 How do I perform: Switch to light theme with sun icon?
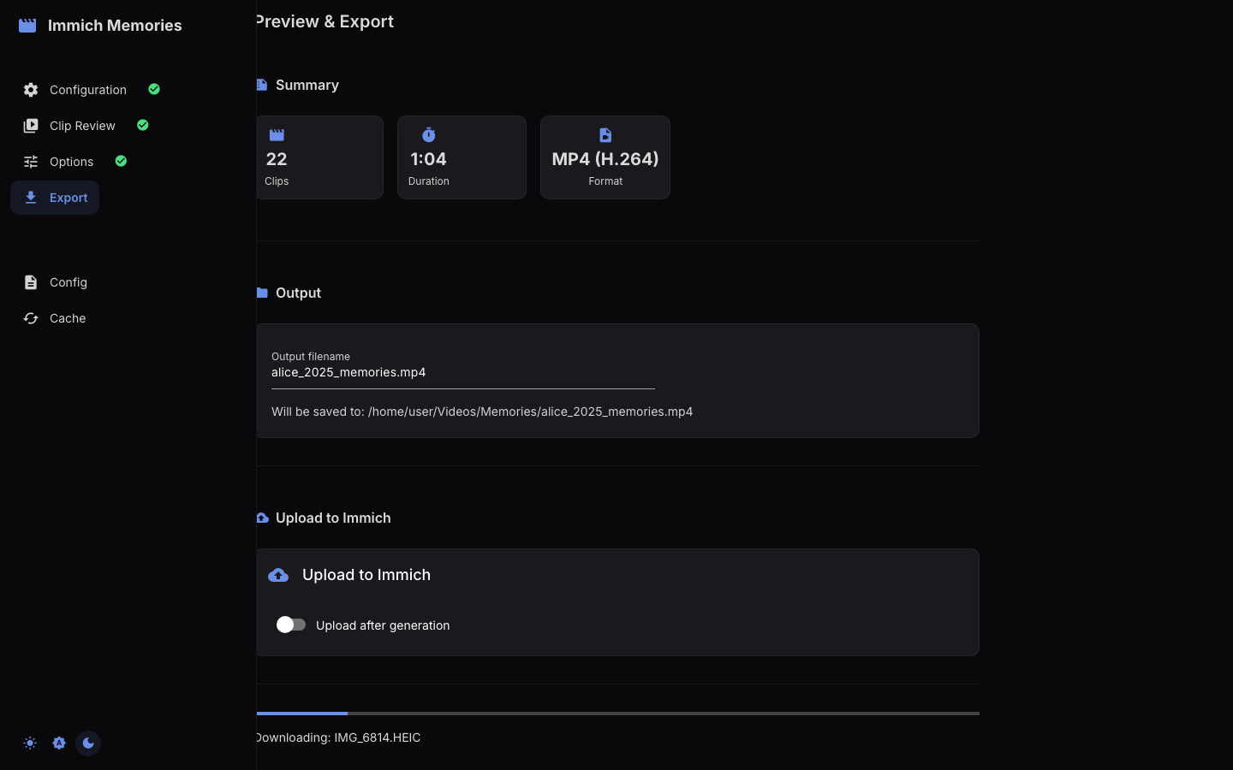(30, 743)
